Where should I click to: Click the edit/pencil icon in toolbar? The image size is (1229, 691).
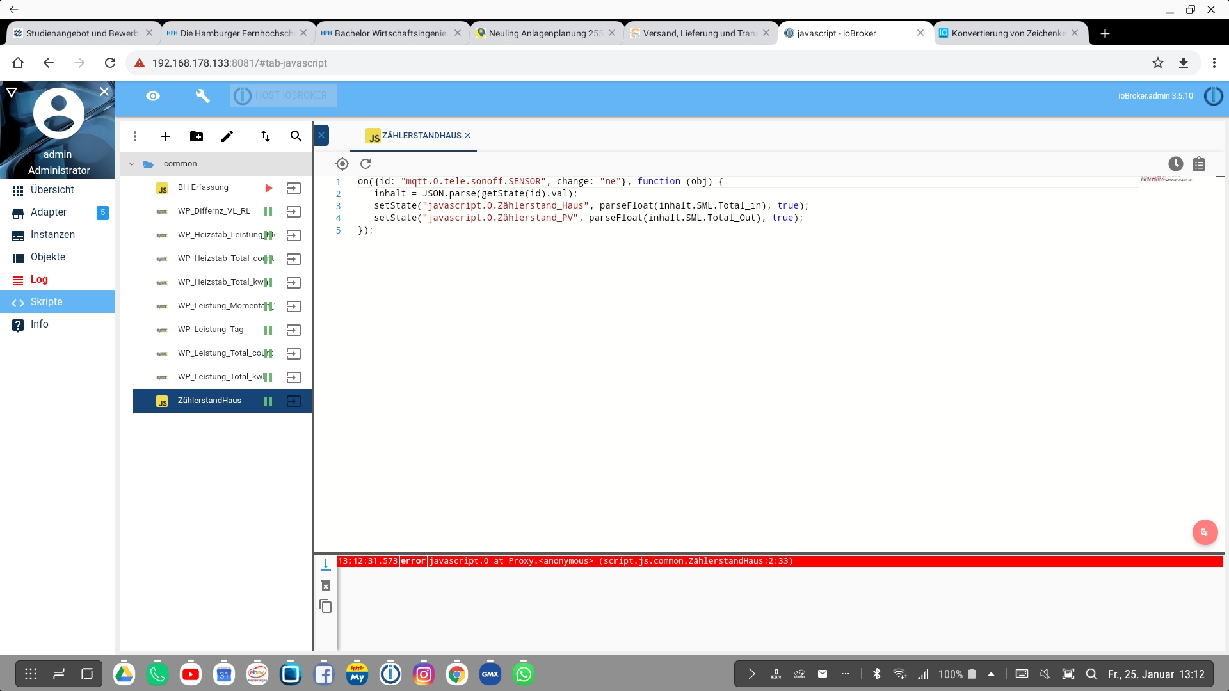[229, 136]
